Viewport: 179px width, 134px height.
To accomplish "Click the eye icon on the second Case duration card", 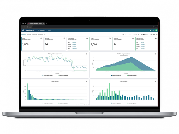I will click(x=156, y=38).
